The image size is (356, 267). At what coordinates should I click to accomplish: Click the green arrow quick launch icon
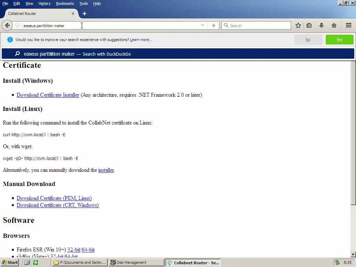pos(36,262)
